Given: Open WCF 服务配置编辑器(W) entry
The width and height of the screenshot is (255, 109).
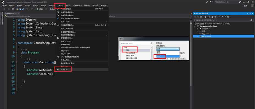Looking at the screenshot, I should (x=82, y=57).
